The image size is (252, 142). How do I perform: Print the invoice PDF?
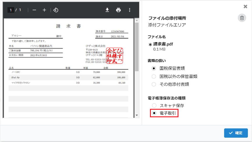[118, 10]
